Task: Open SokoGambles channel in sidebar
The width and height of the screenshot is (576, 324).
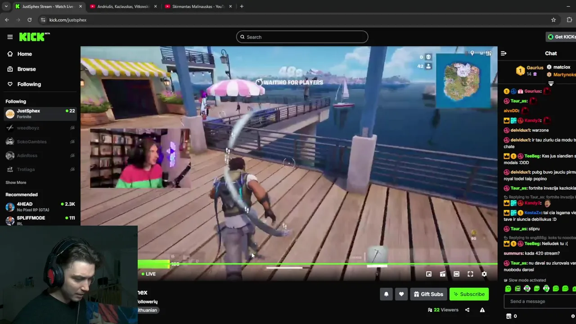Action: 40,142
